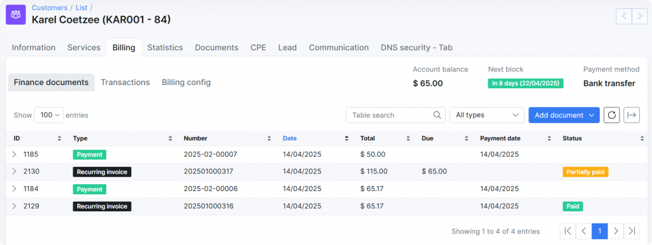Screen dimensions: 652x245
Task: Sort table by Number column arrows
Action: (269, 138)
